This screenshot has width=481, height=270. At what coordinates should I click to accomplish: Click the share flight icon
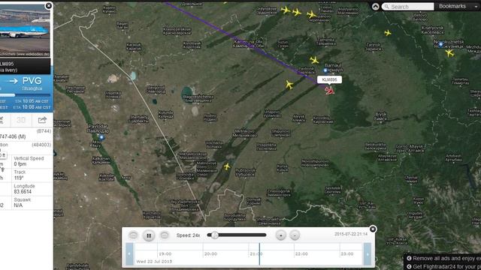tap(42, 120)
